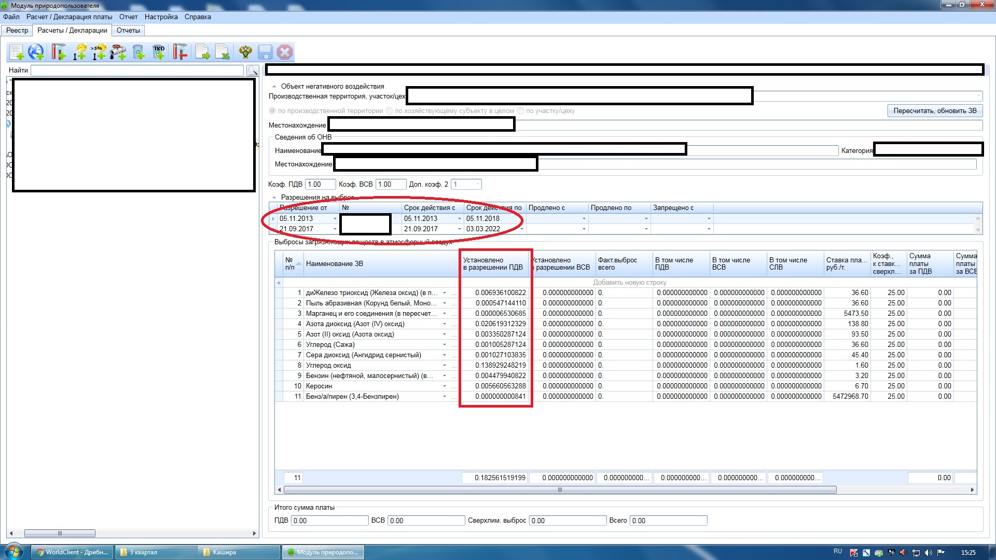Select 'по хозяйствующему субъекту в целом' radio
Image resolution: width=996 pixels, height=560 pixels.
click(x=389, y=111)
